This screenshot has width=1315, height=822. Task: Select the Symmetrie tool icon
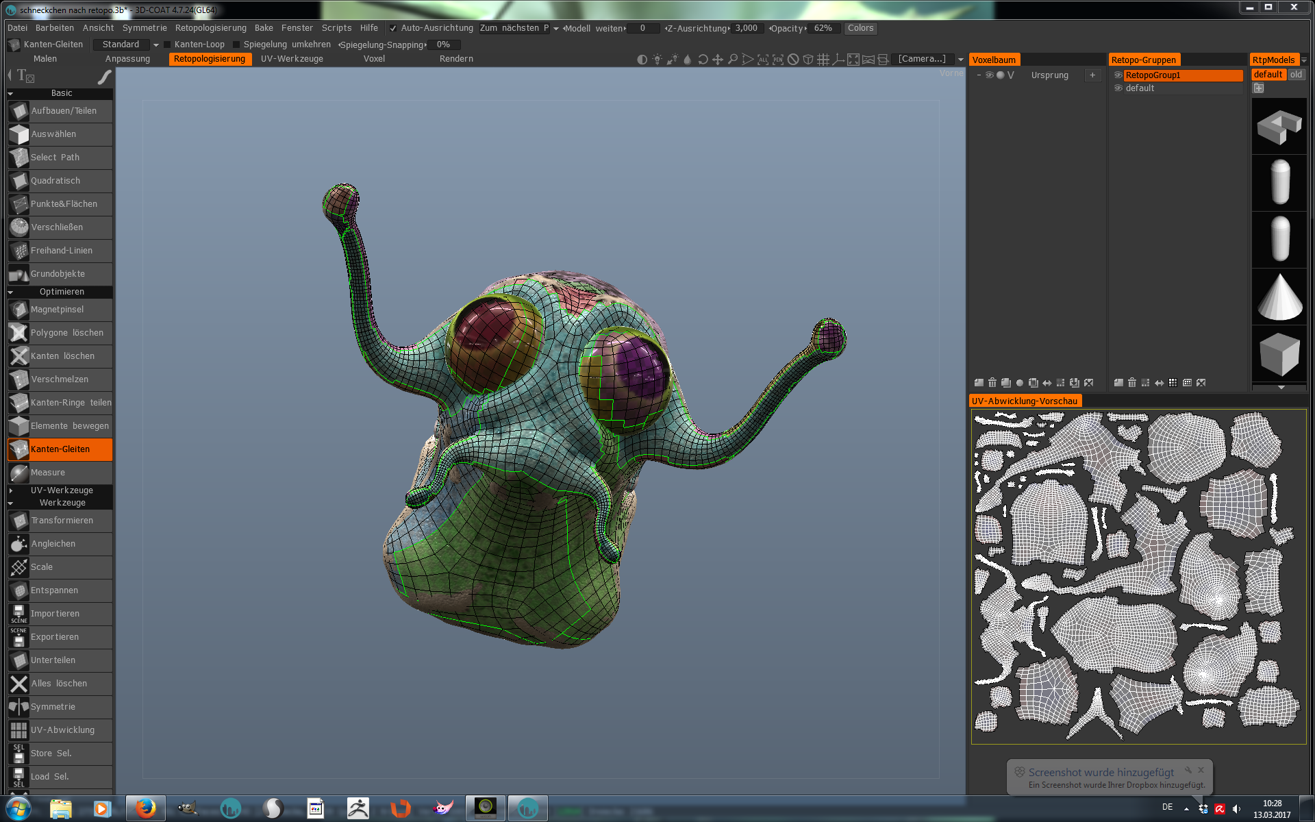pos(18,707)
